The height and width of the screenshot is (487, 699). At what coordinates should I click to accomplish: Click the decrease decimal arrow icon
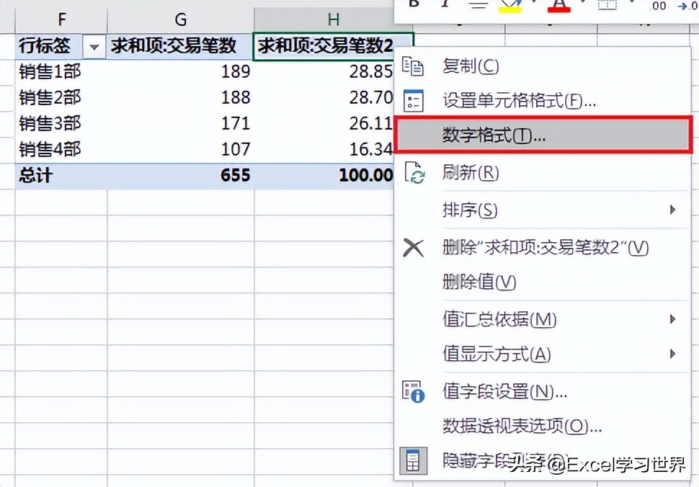click(x=687, y=5)
